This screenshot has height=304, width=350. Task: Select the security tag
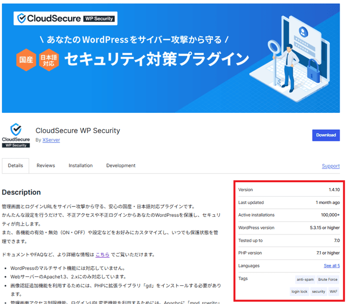[x=318, y=292]
